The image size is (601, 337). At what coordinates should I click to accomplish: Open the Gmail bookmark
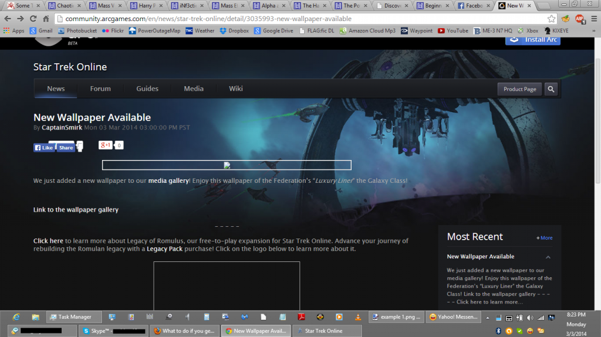[41, 30]
